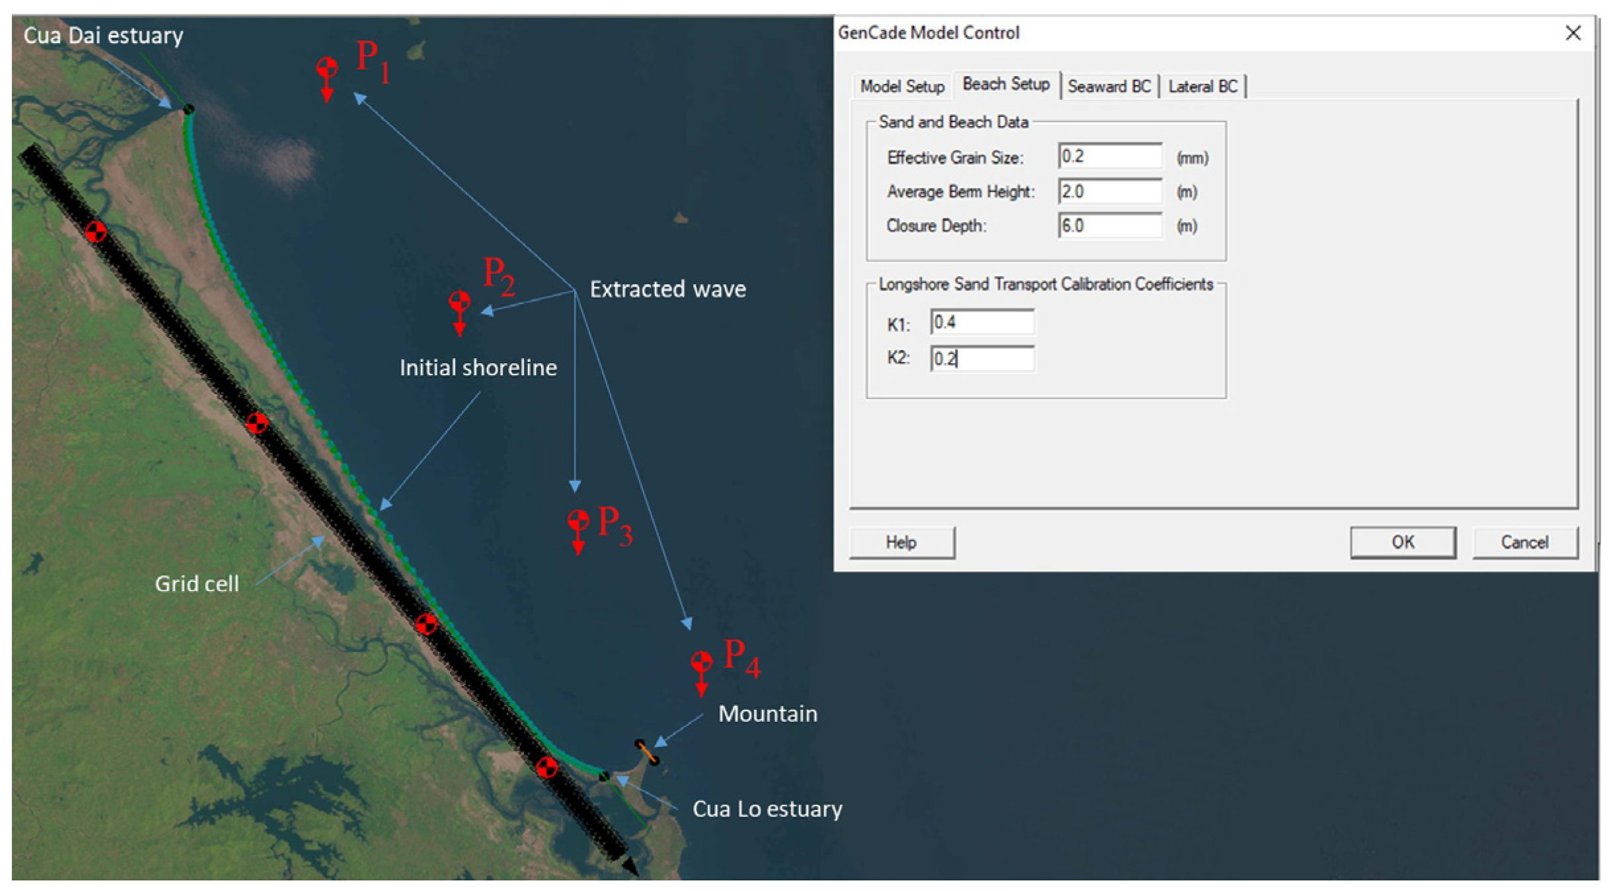The width and height of the screenshot is (1611, 891).
Task: Open the Lateral BC tab
Action: [1202, 87]
